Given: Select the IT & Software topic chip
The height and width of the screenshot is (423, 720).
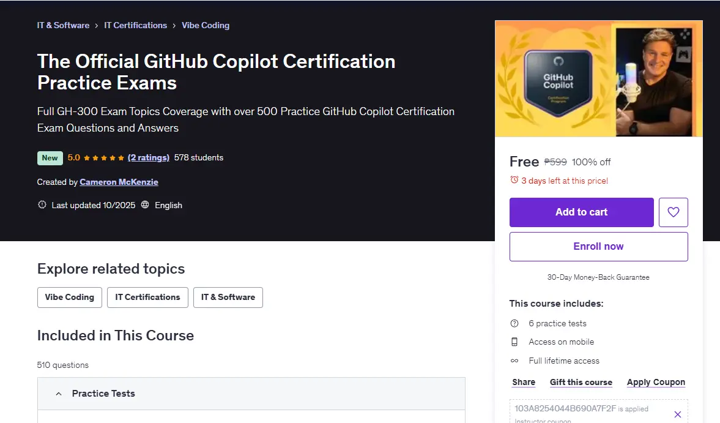Looking at the screenshot, I should [x=228, y=297].
